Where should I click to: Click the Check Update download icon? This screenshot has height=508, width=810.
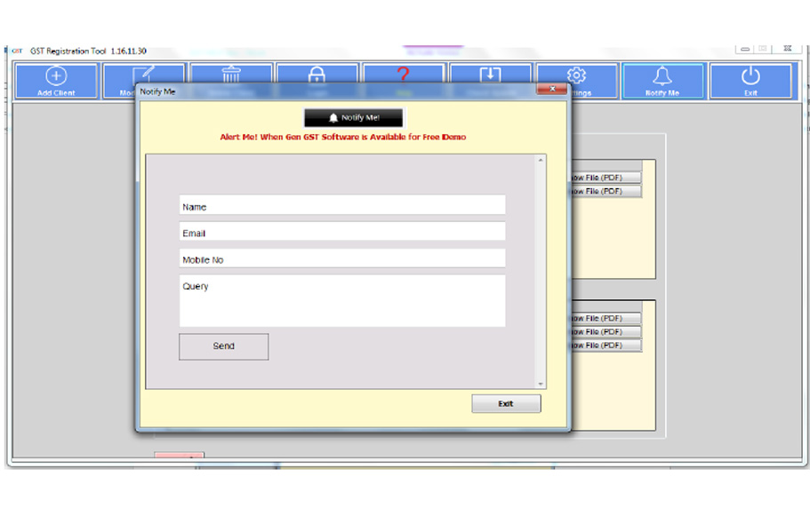(490, 75)
